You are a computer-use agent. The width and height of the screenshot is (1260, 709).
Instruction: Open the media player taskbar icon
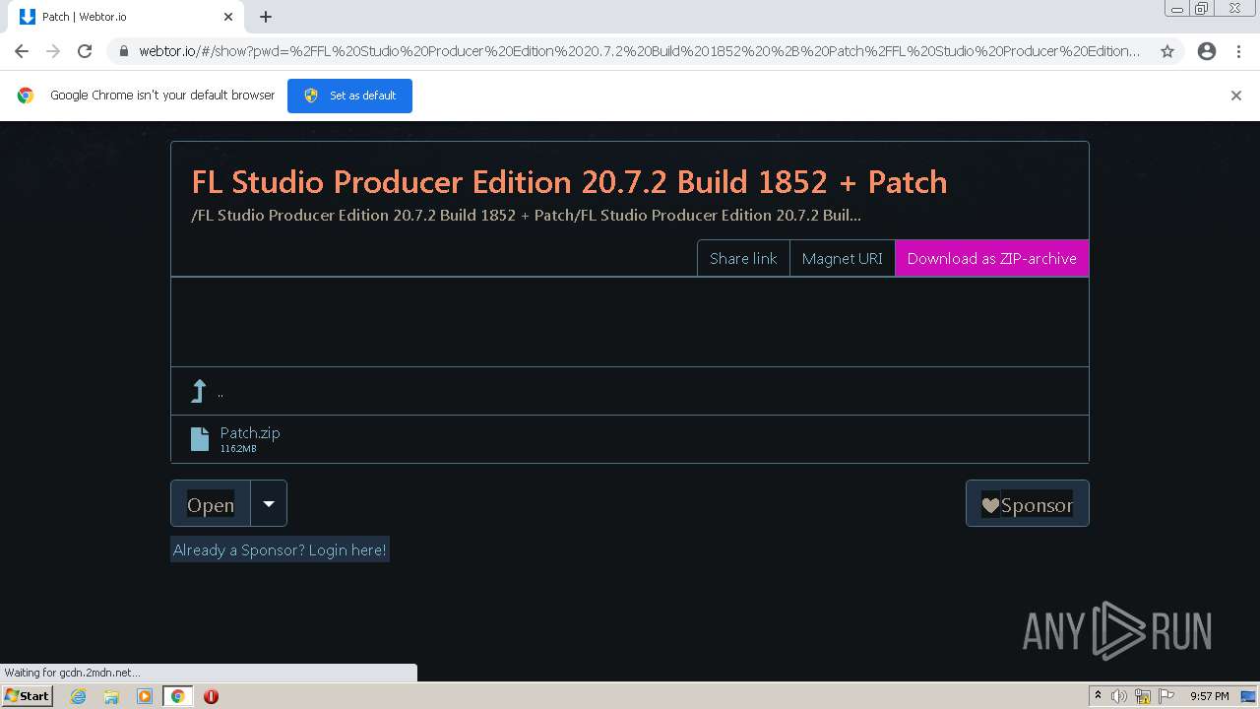[x=145, y=696]
